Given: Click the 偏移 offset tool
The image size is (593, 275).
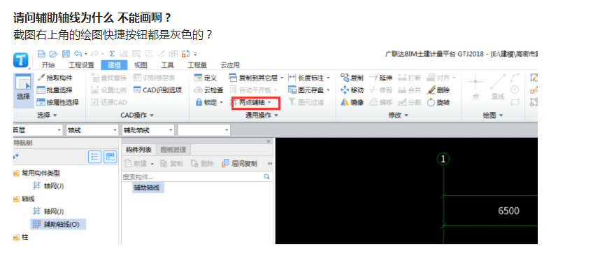Looking at the screenshot, I should [x=381, y=102].
